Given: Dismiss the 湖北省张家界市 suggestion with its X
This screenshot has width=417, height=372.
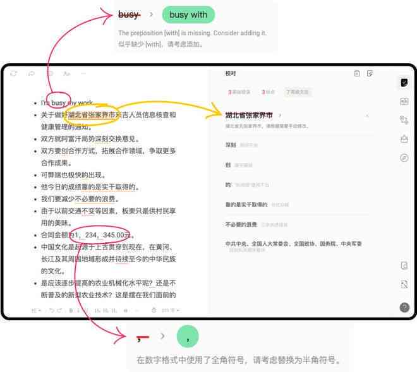Looking at the screenshot, I should (x=367, y=116).
